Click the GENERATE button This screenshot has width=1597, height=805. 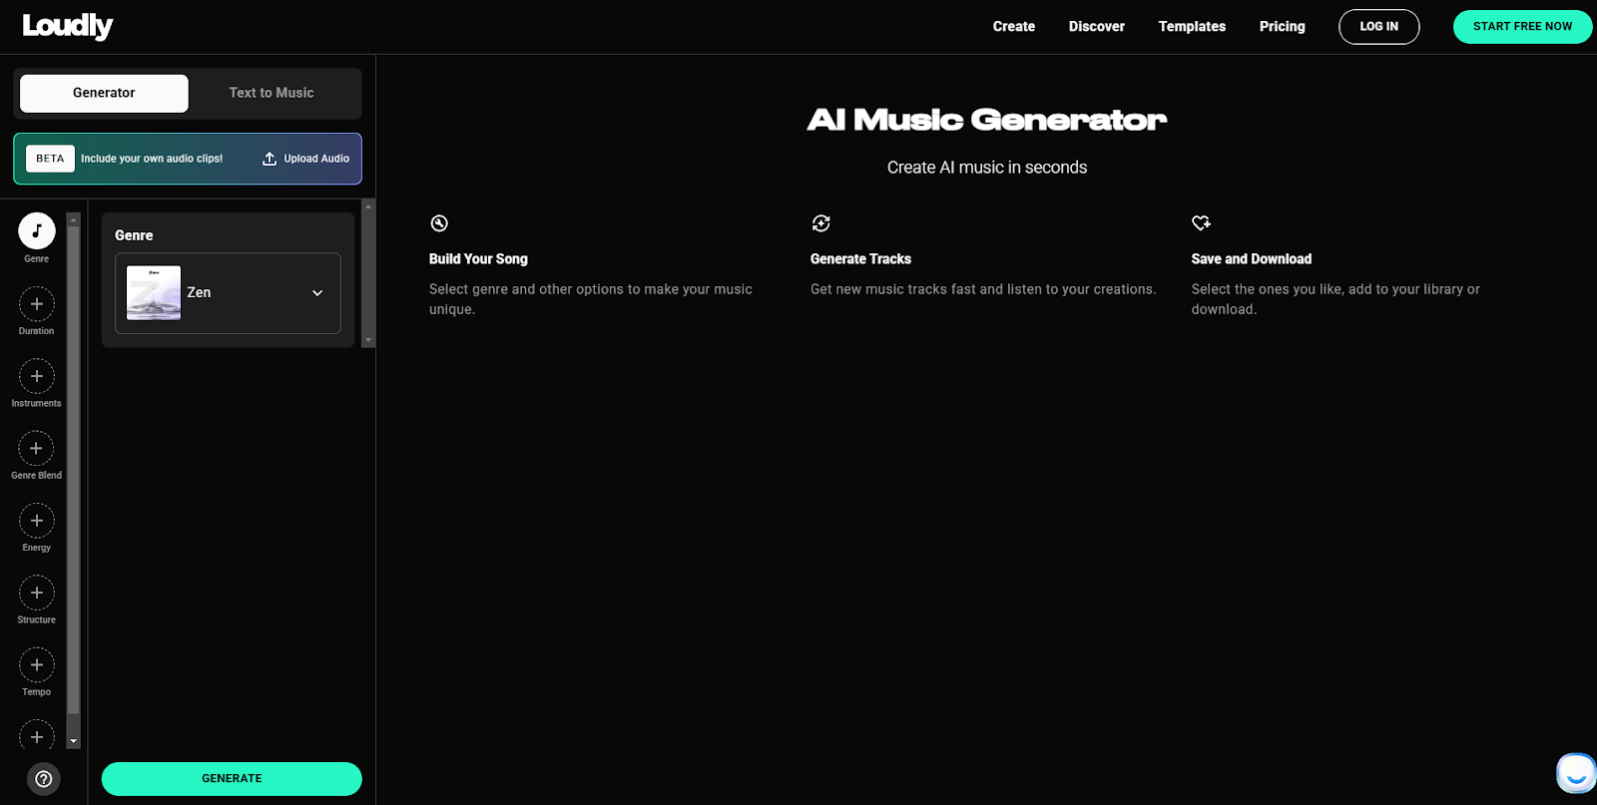pos(232,779)
